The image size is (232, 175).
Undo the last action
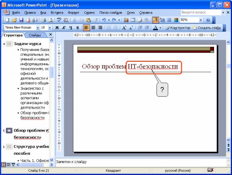point(104,20)
